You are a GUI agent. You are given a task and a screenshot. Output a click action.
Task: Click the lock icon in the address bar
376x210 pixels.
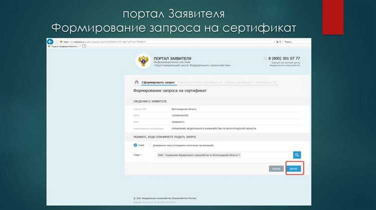click(277, 42)
